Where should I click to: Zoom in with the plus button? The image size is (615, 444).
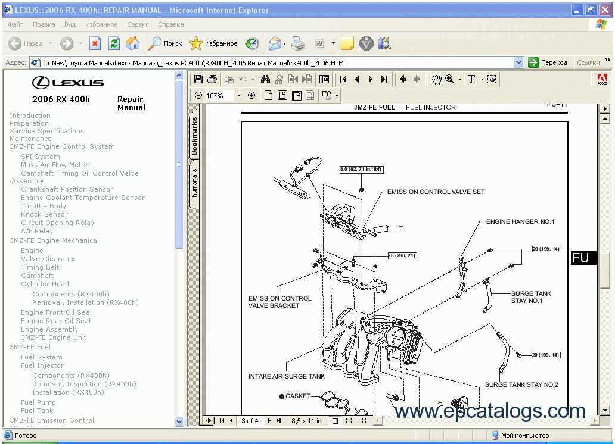251,96
